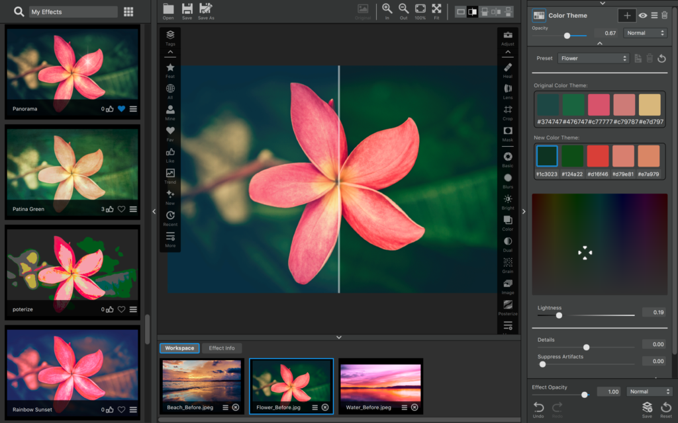Open the Adjust toolbox icon

tap(508, 38)
